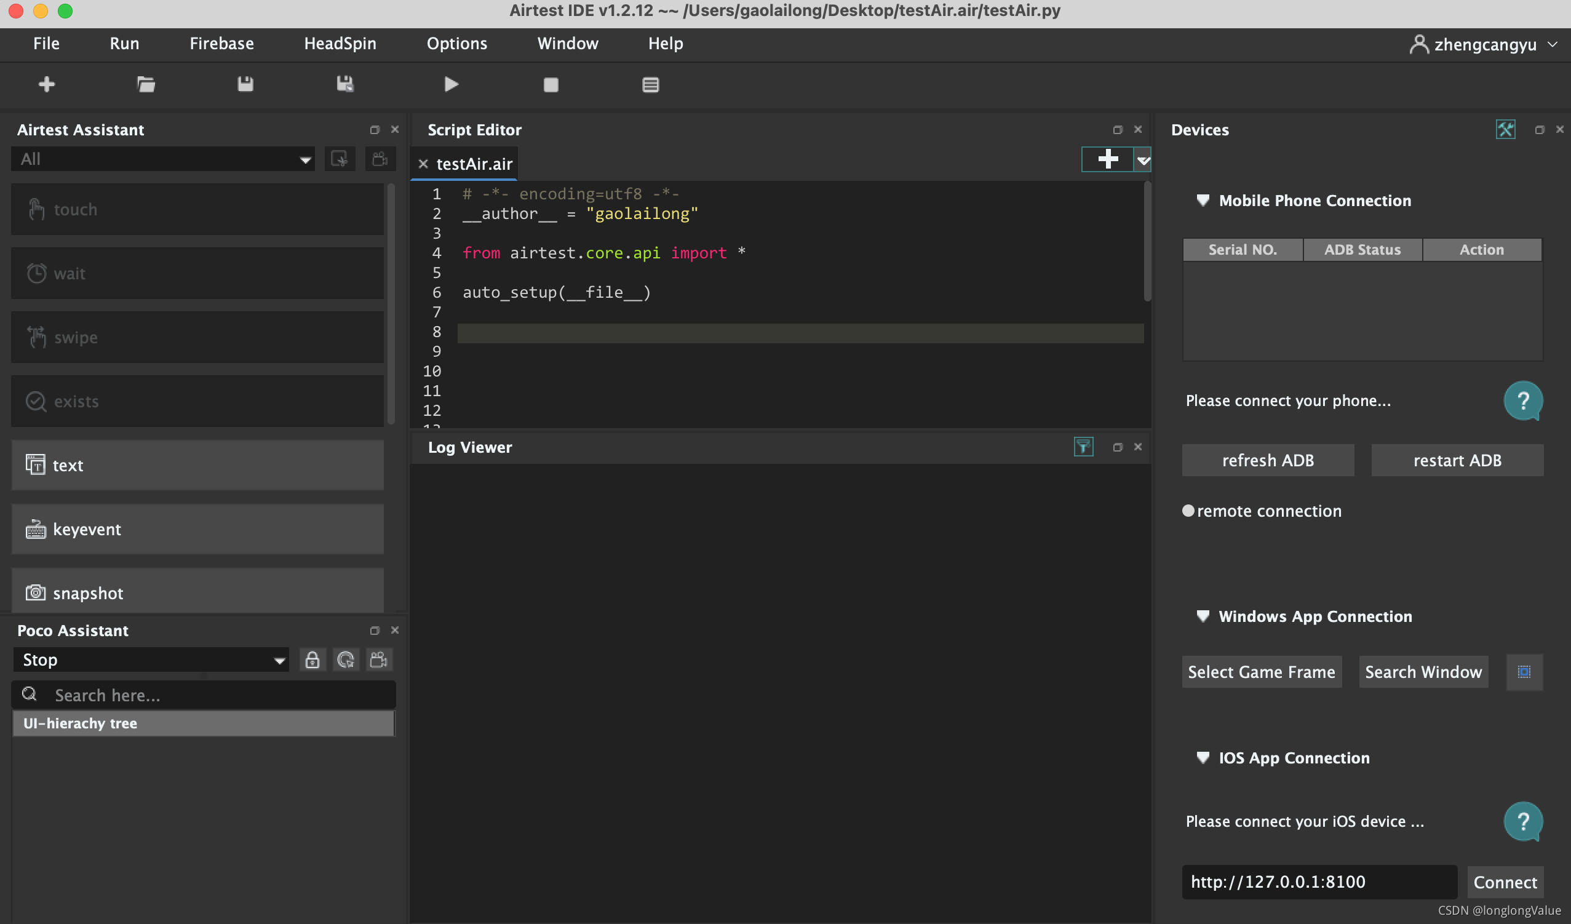
Task: Open the zhengcangyu account dropdown
Action: (1484, 45)
